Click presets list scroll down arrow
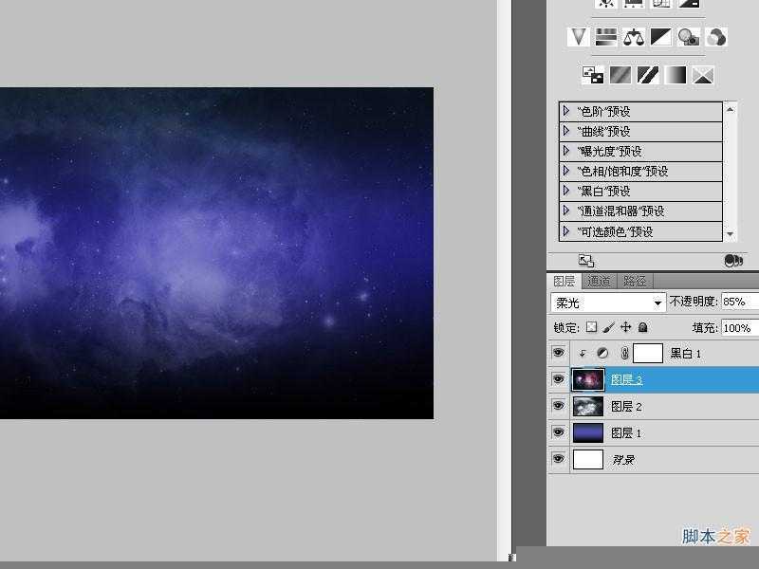This screenshot has width=759, height=569. pos(730,234)
